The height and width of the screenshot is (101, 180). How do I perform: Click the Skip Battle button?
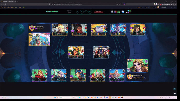click(x=98, y=12)
